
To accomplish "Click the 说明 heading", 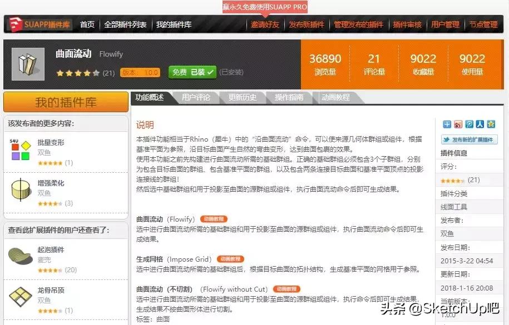I will (145, 125).
